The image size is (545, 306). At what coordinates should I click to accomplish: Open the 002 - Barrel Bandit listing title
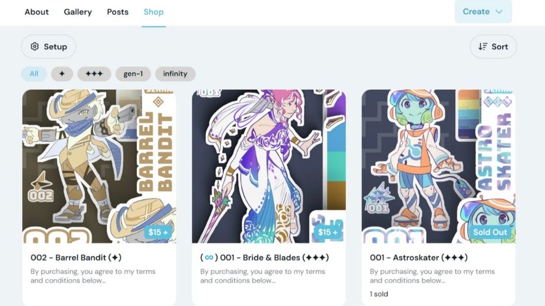point(76,258)
